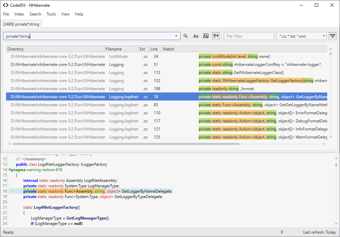
Task: Click the results horizontal scroll left arrow
Action: pyautogui.click(x=9, y=144)
